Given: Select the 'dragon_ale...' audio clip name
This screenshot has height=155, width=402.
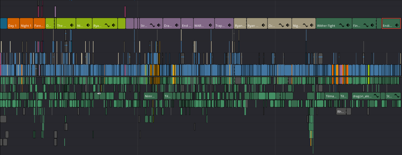Looking at the screenshot, I should pyautogui.click(x=362, y=96).
